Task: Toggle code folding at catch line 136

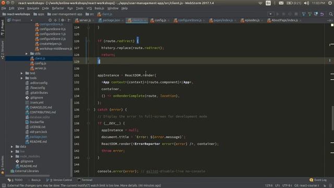Action: point(88,110)
